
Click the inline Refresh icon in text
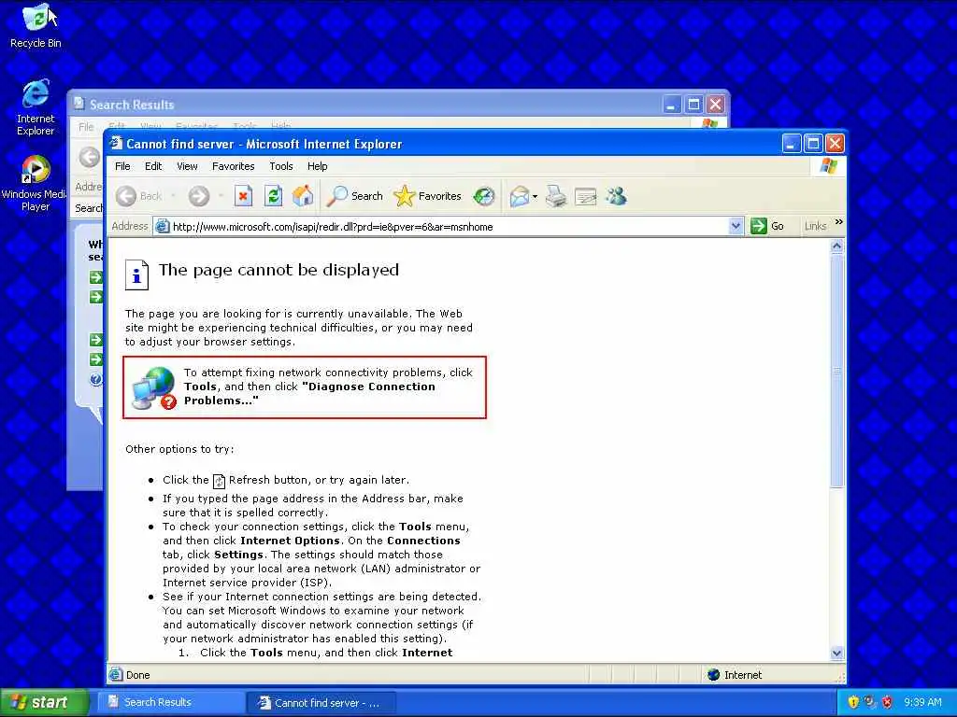[x=219, y=481]
